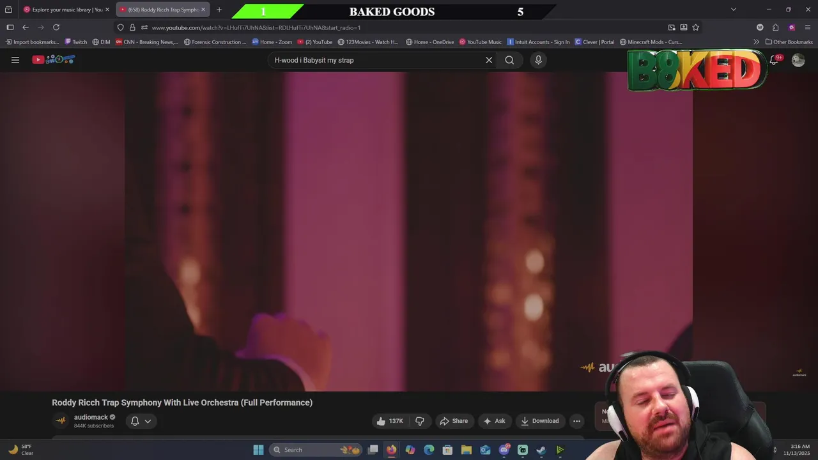Open Windows Start menu

[258, 450]
